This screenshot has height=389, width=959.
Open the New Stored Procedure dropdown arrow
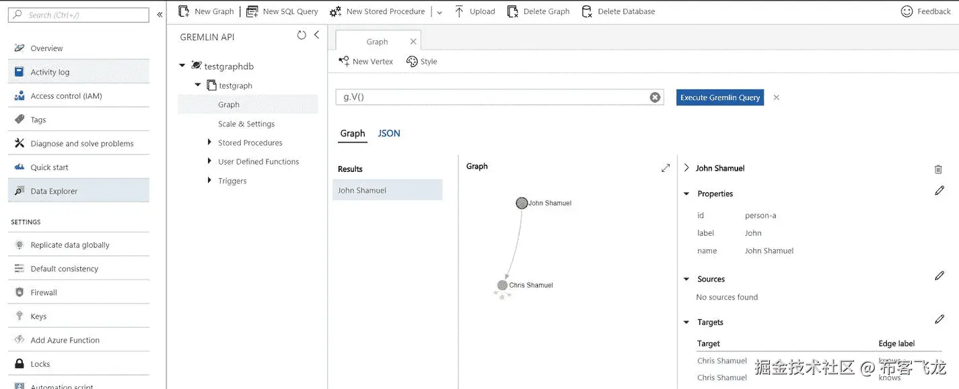pos(439,12)
